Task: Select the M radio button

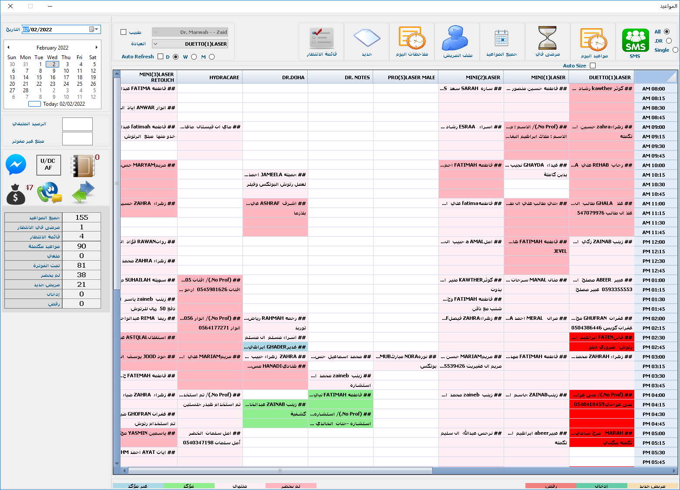Action: [x=212, y=57]
